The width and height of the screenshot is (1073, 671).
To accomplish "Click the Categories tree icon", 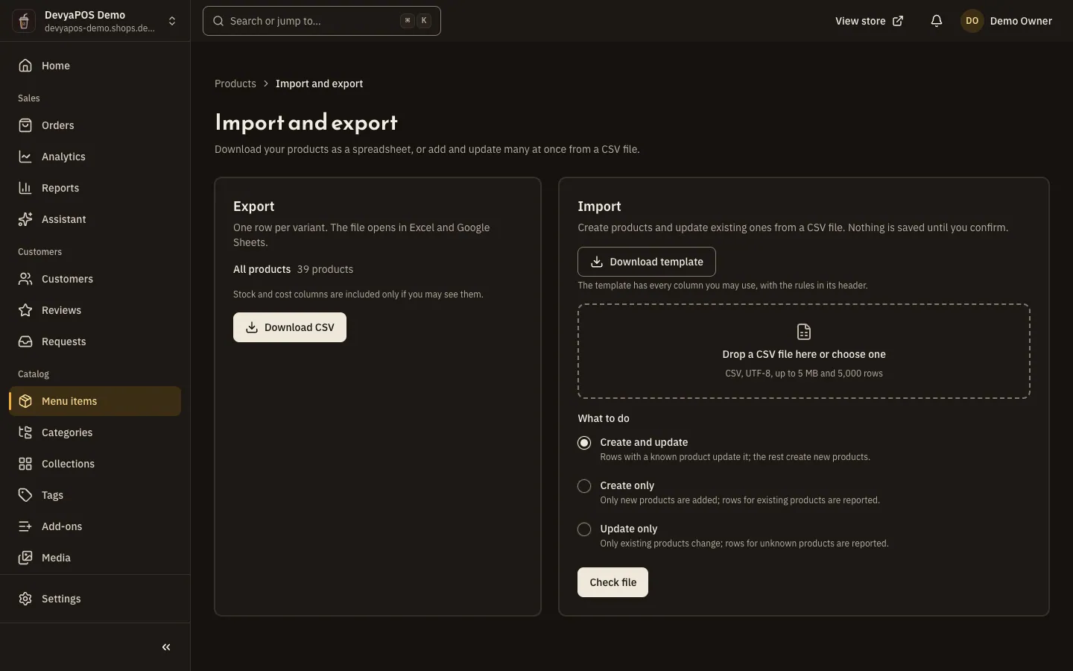I will point(25,432).
